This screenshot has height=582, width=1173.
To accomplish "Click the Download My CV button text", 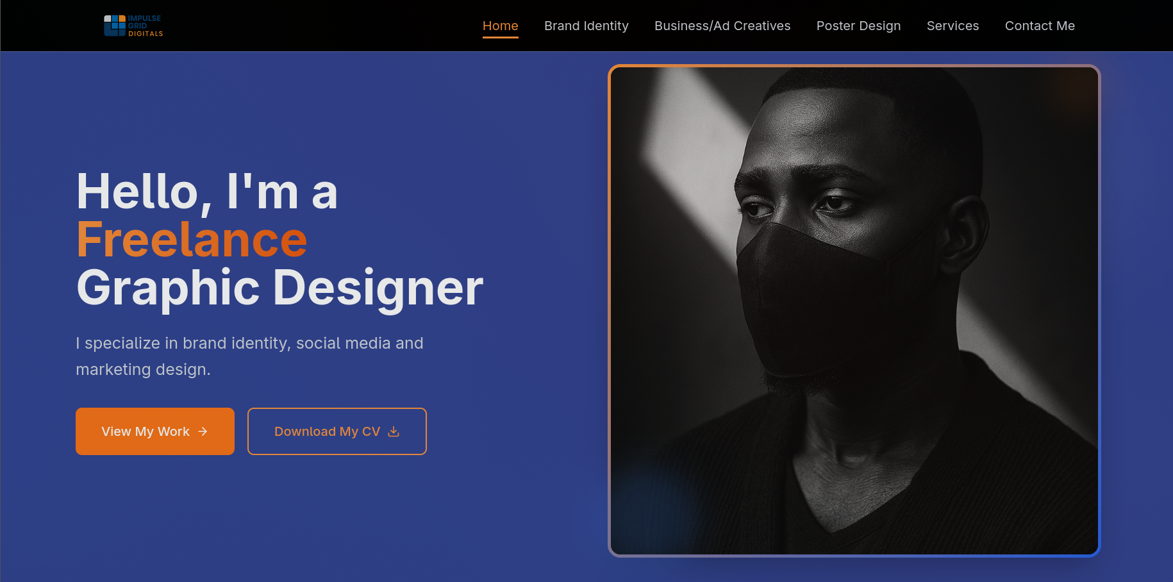I will pyautogui.click(x=328, y=431).
